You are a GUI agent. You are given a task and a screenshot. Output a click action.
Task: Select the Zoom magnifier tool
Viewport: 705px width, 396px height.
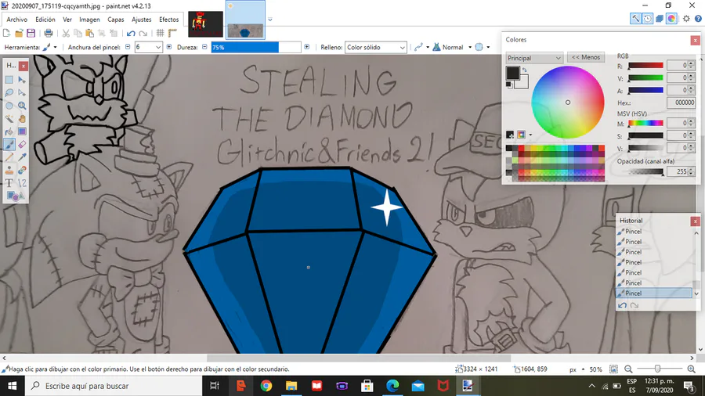click(x=22, y=106)
